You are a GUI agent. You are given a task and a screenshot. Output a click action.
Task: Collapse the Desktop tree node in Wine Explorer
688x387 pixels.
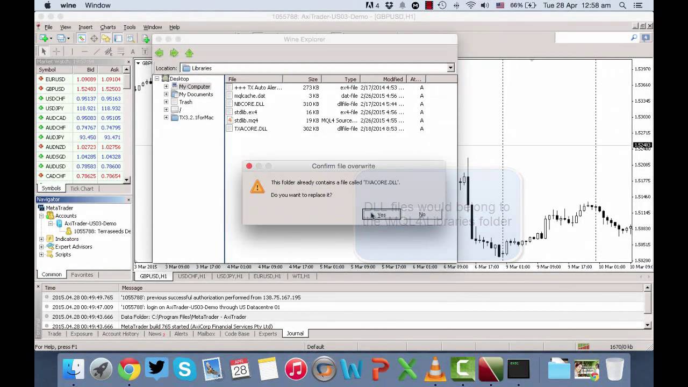[x=157, y=79]
